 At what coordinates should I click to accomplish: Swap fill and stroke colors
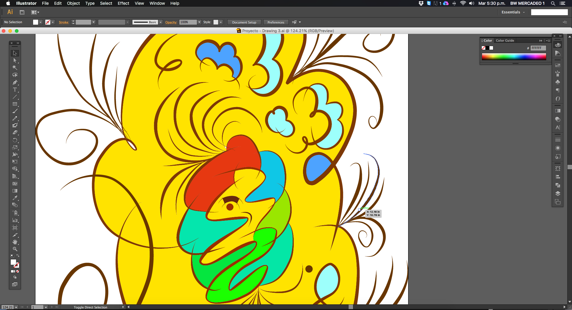click(x=18, y=256)
